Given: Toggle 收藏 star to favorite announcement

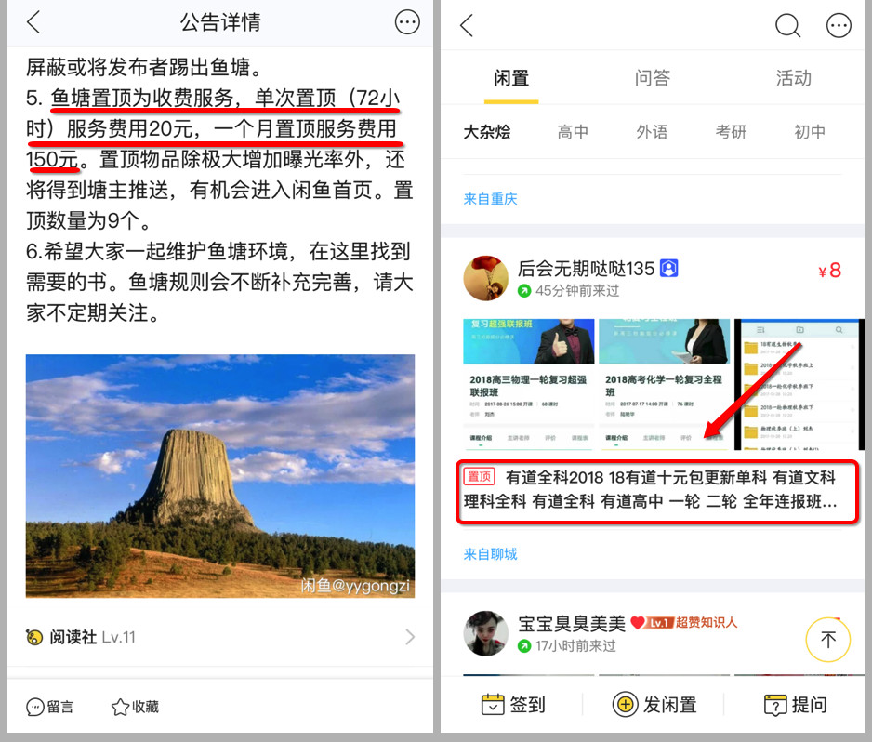Looking at the screenshot, I should pyautogui.click(x=120, y=707).
